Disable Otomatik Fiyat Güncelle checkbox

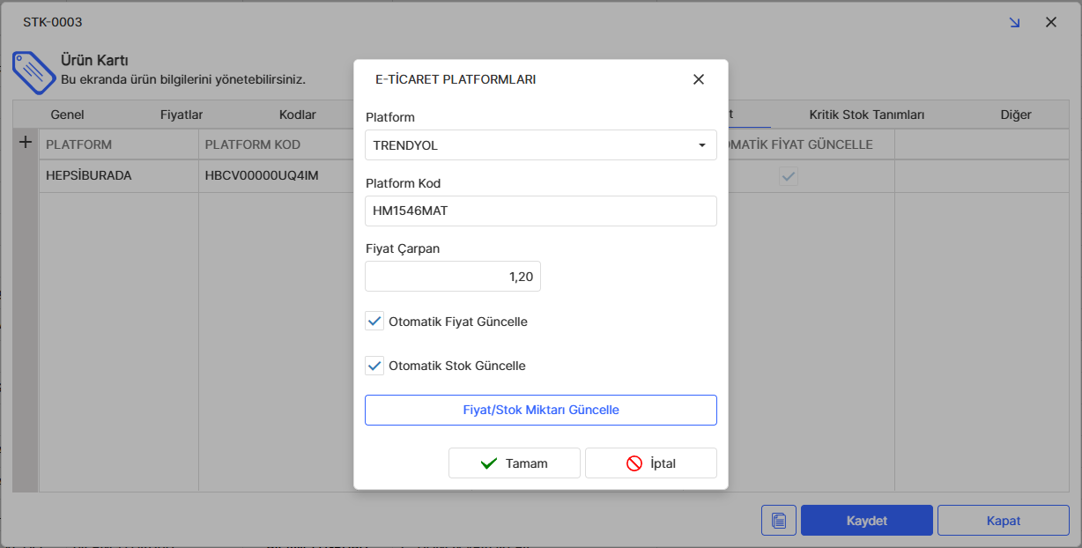[375, 322]
